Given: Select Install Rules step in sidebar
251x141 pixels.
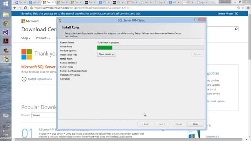Looking at the screenshot, I should 66,59.
